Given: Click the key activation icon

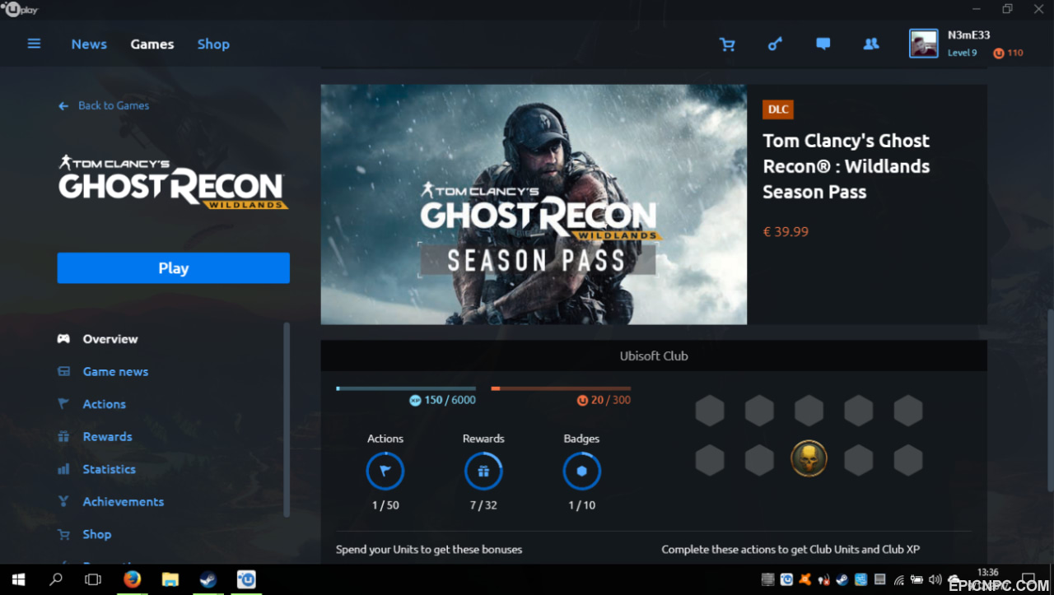Looking at the screenshot, I should click(775, 44).
